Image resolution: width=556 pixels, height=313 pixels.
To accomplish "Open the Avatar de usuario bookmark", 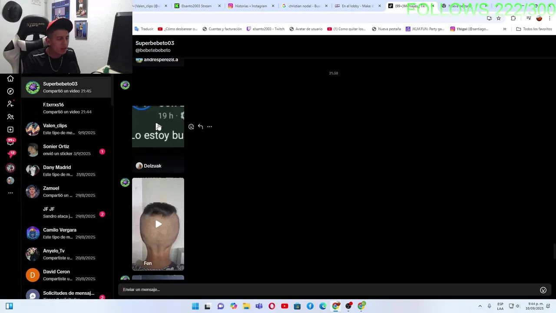I will (306, 29).
